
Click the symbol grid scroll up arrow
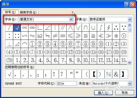pos(129,25)
